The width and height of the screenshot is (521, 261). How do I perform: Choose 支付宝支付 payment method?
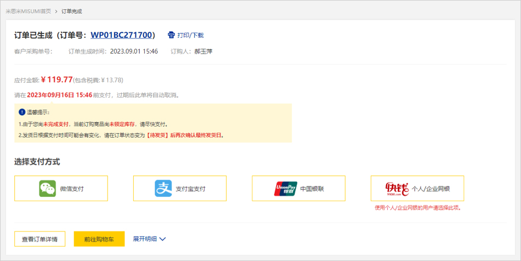click(x=190, y=189)
